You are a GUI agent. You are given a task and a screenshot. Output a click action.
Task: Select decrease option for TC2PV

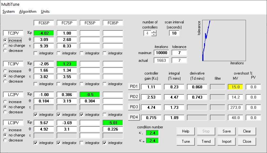coord(5,51)
